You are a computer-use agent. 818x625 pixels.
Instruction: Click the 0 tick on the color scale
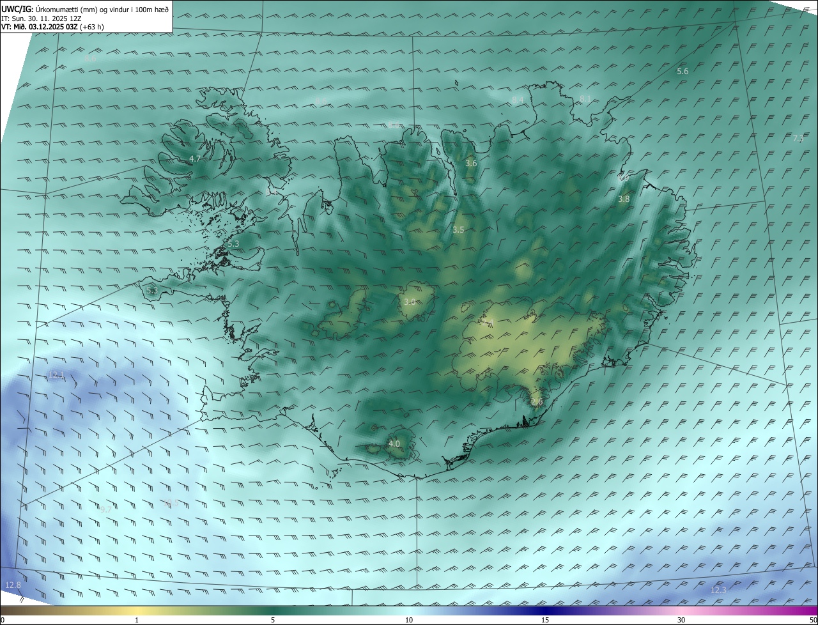(x=3, y=621)
